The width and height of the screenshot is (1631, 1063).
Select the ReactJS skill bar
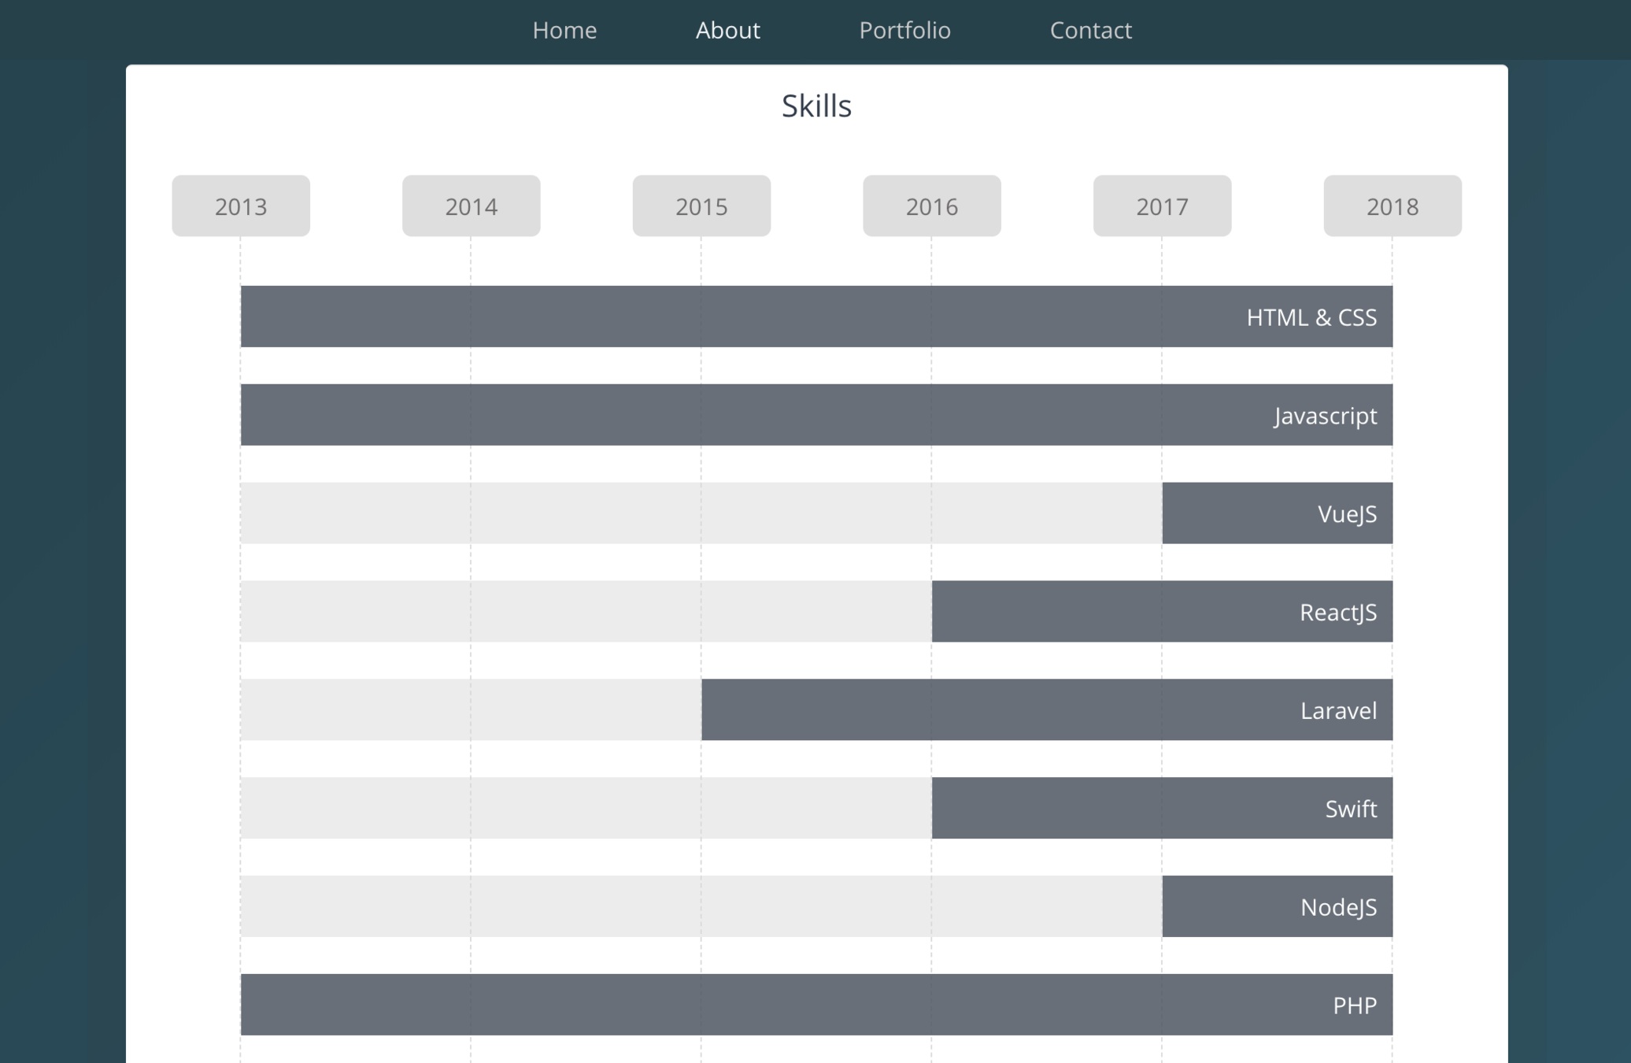pyautogui.click(x=1162, y=612)
